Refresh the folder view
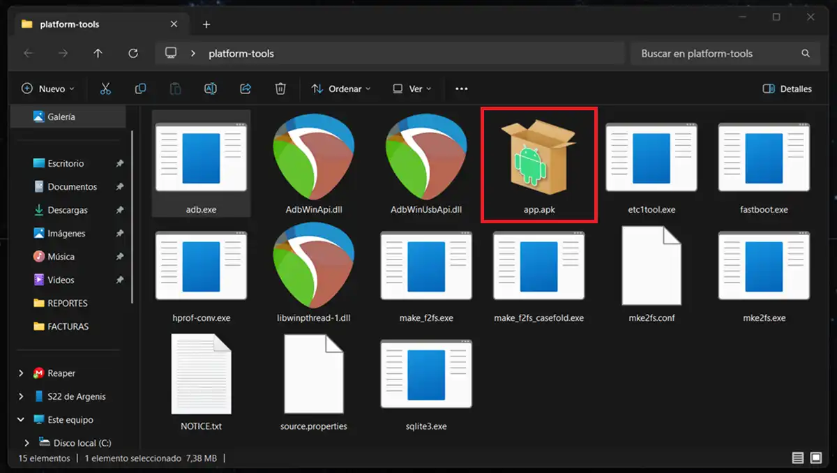Image resolution: width=837 pixels, height=473 pixels. (133, 53)
